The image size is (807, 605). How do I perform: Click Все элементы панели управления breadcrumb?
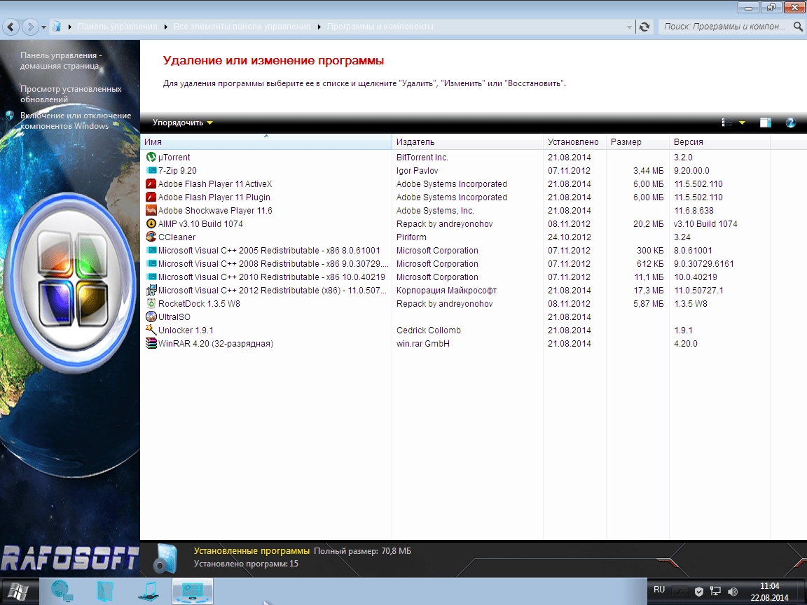coord(242,26)
